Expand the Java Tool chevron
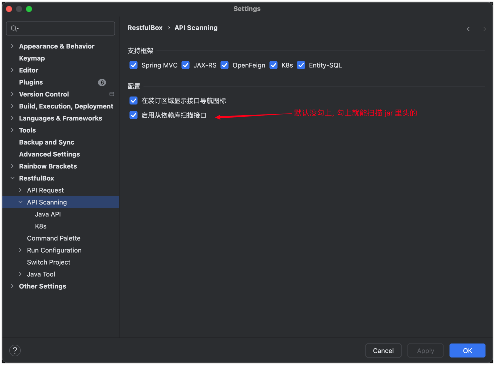Screen dimensions: 495x365 click(x=20, y=274)
